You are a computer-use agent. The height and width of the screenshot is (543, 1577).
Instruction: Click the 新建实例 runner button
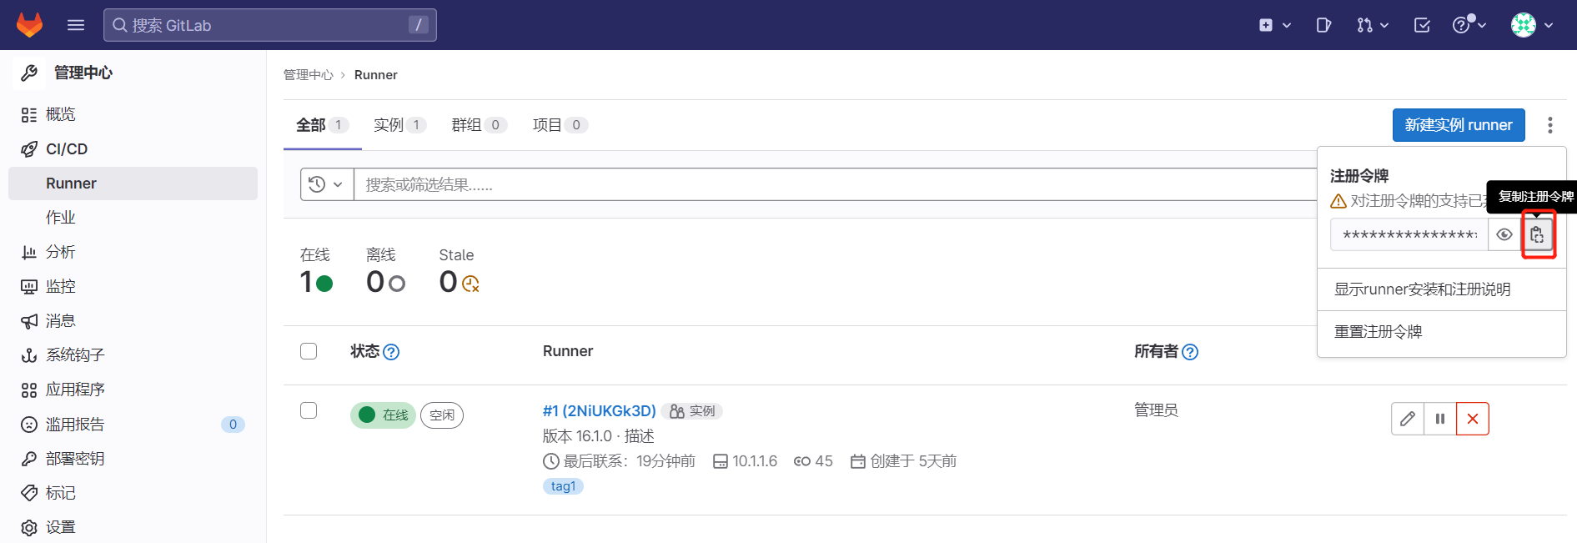click(1459, 125)
